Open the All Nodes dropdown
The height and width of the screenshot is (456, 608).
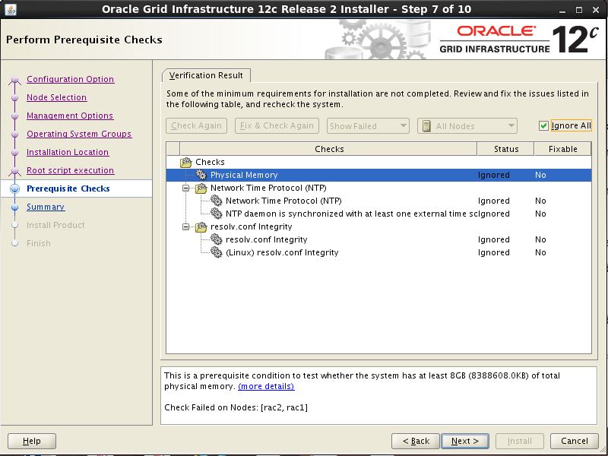click(467, 126)
